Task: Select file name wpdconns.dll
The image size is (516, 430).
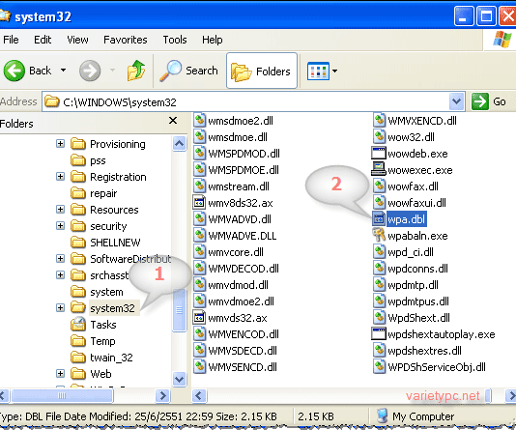Action: tap(417, 269)
